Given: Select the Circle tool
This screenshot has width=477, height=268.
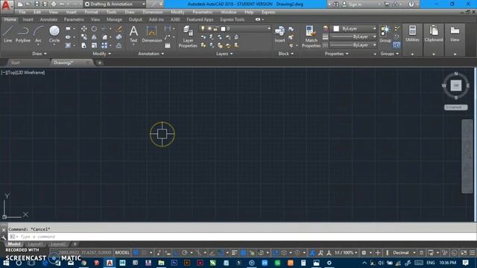Looking at the screenshot, I should [x=54, y=34].
